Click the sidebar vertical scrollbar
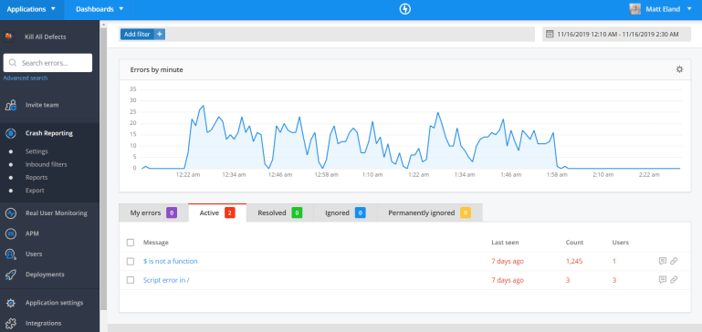 [103, 168]
